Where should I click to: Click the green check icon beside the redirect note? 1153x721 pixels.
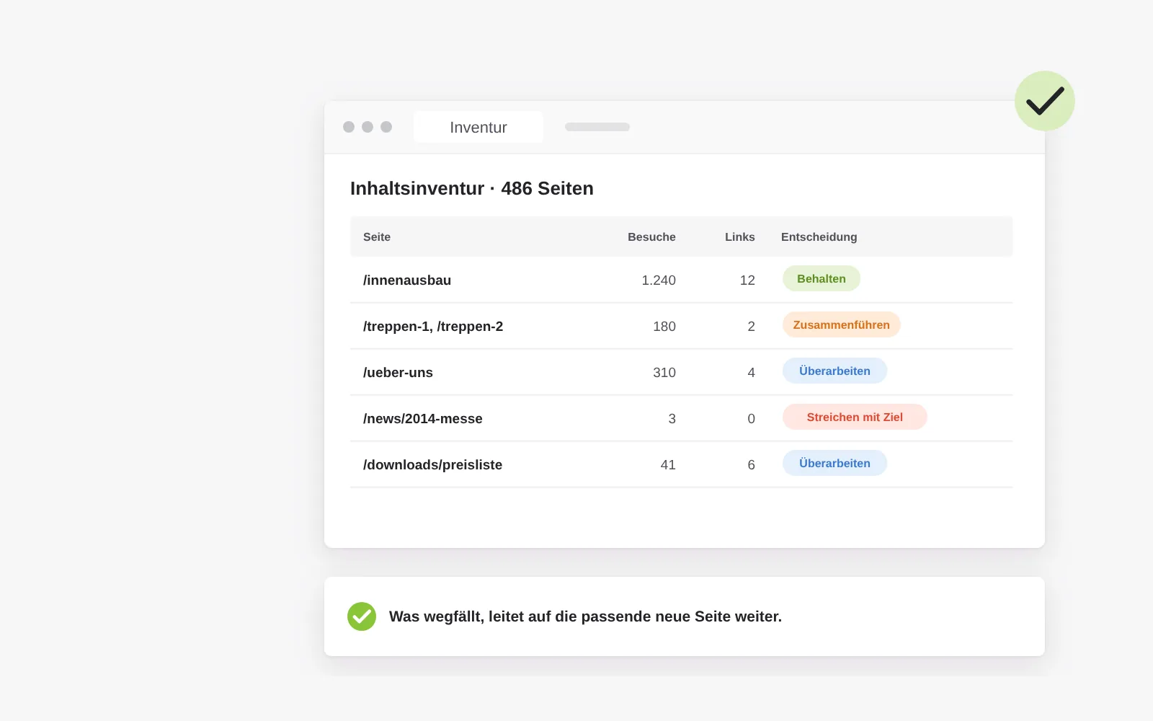coord(362,616)
